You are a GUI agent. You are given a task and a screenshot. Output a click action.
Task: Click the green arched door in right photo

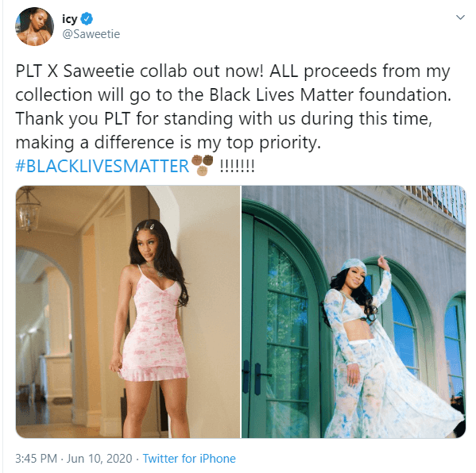pyautogui.click(x=281, y=321)
